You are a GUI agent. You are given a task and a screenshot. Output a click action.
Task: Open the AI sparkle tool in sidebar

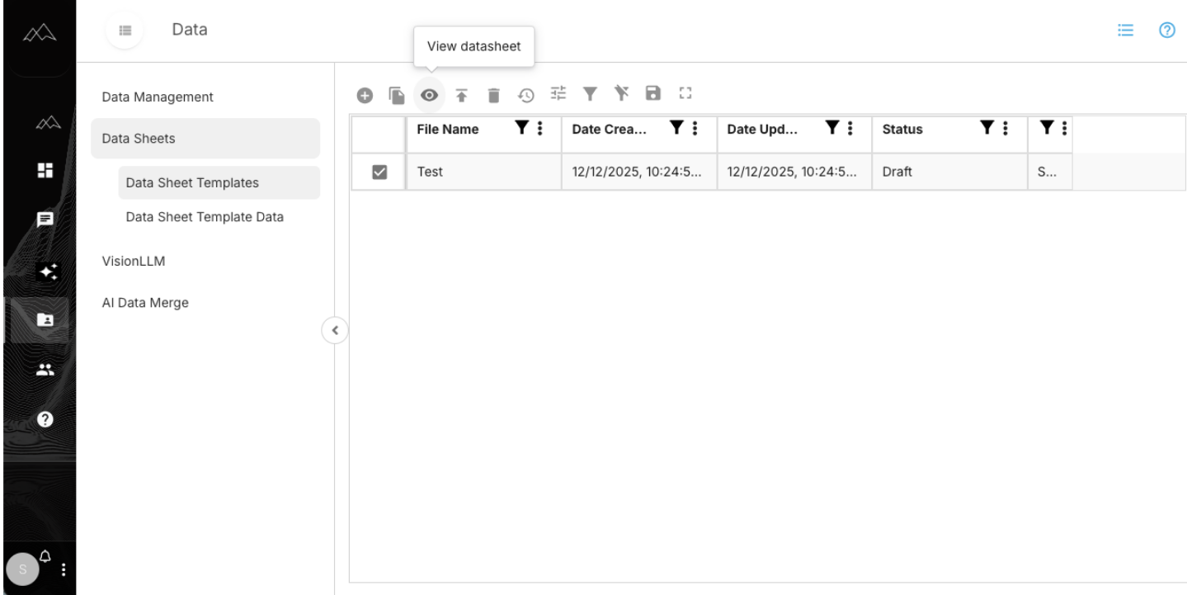coord(45,272)
